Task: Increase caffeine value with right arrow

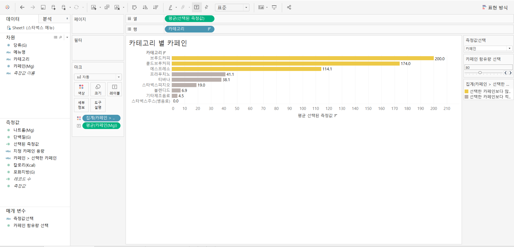Action: coord(511,73)
